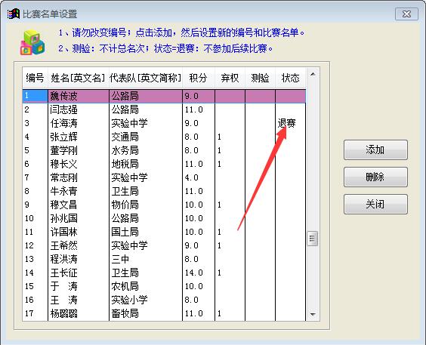This screenshot has height=345, width=426.
Task: Click the 关闭 button
Action: point(375,204)
